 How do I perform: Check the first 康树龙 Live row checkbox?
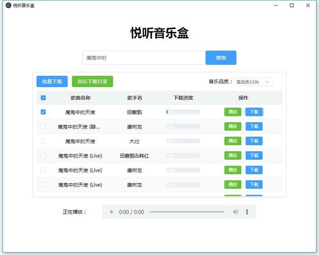(43, 170)
